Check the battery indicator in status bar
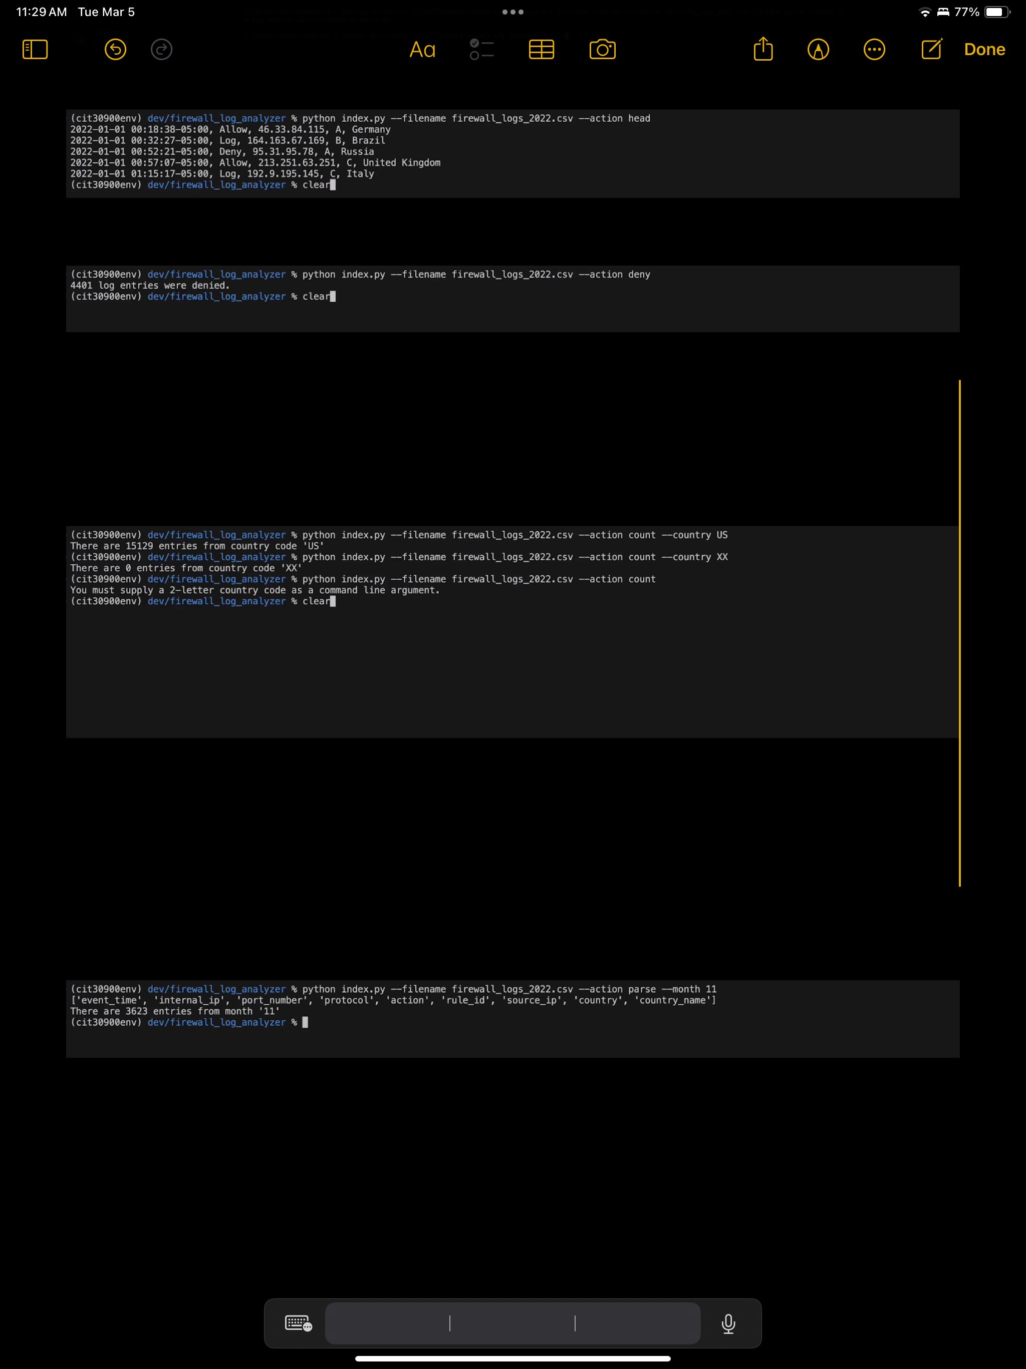 click(x=996, y=12)
